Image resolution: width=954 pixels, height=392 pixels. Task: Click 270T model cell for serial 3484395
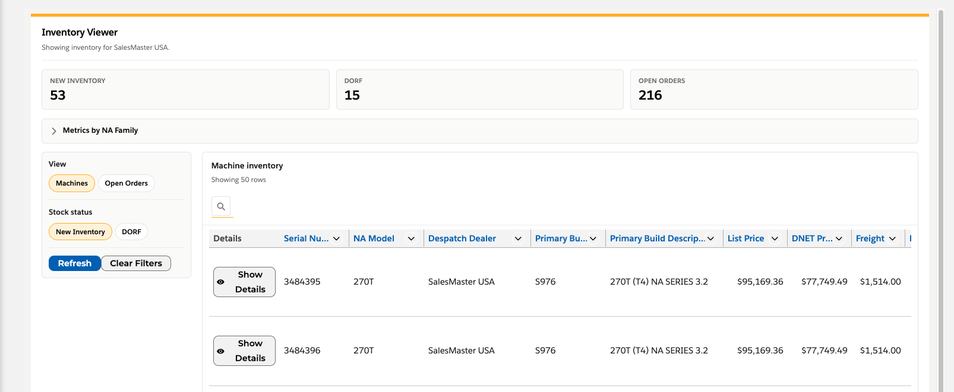coord(364,282)
